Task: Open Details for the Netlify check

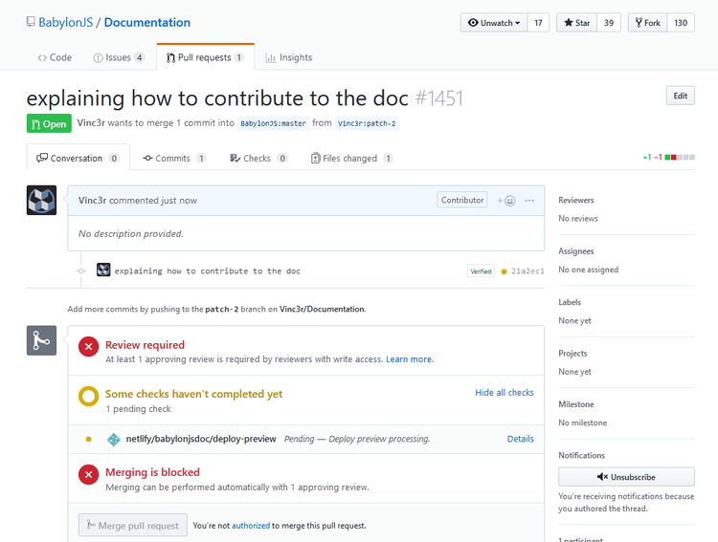Action: pos(520,439)
